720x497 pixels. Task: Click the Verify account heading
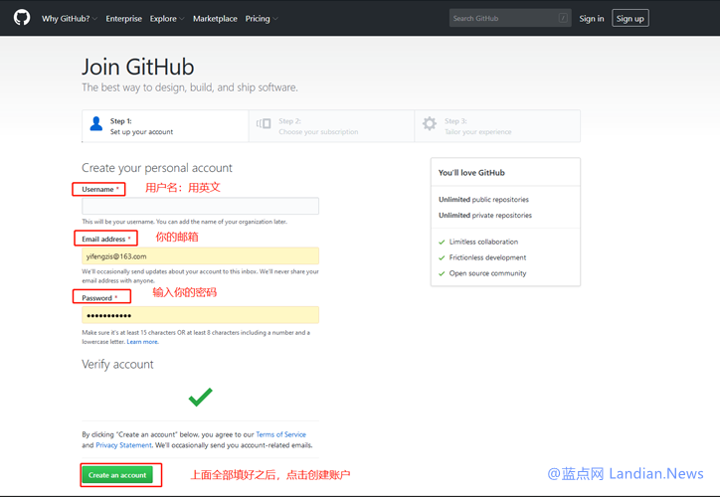117,365
